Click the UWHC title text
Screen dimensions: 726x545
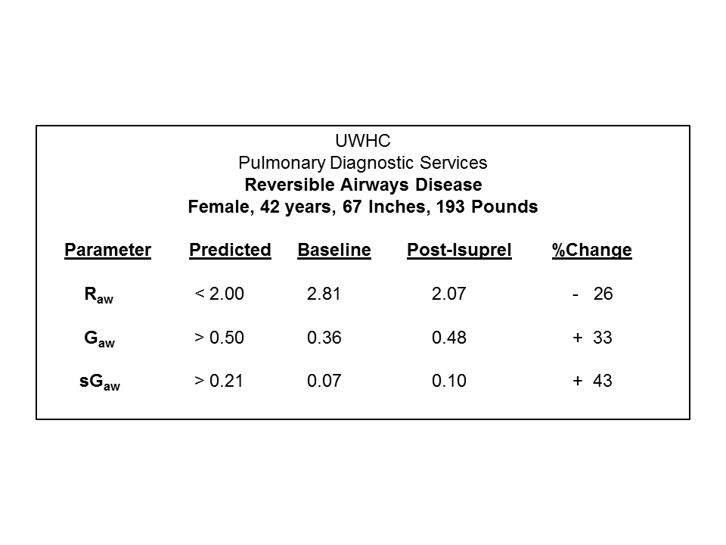[362, 141]
